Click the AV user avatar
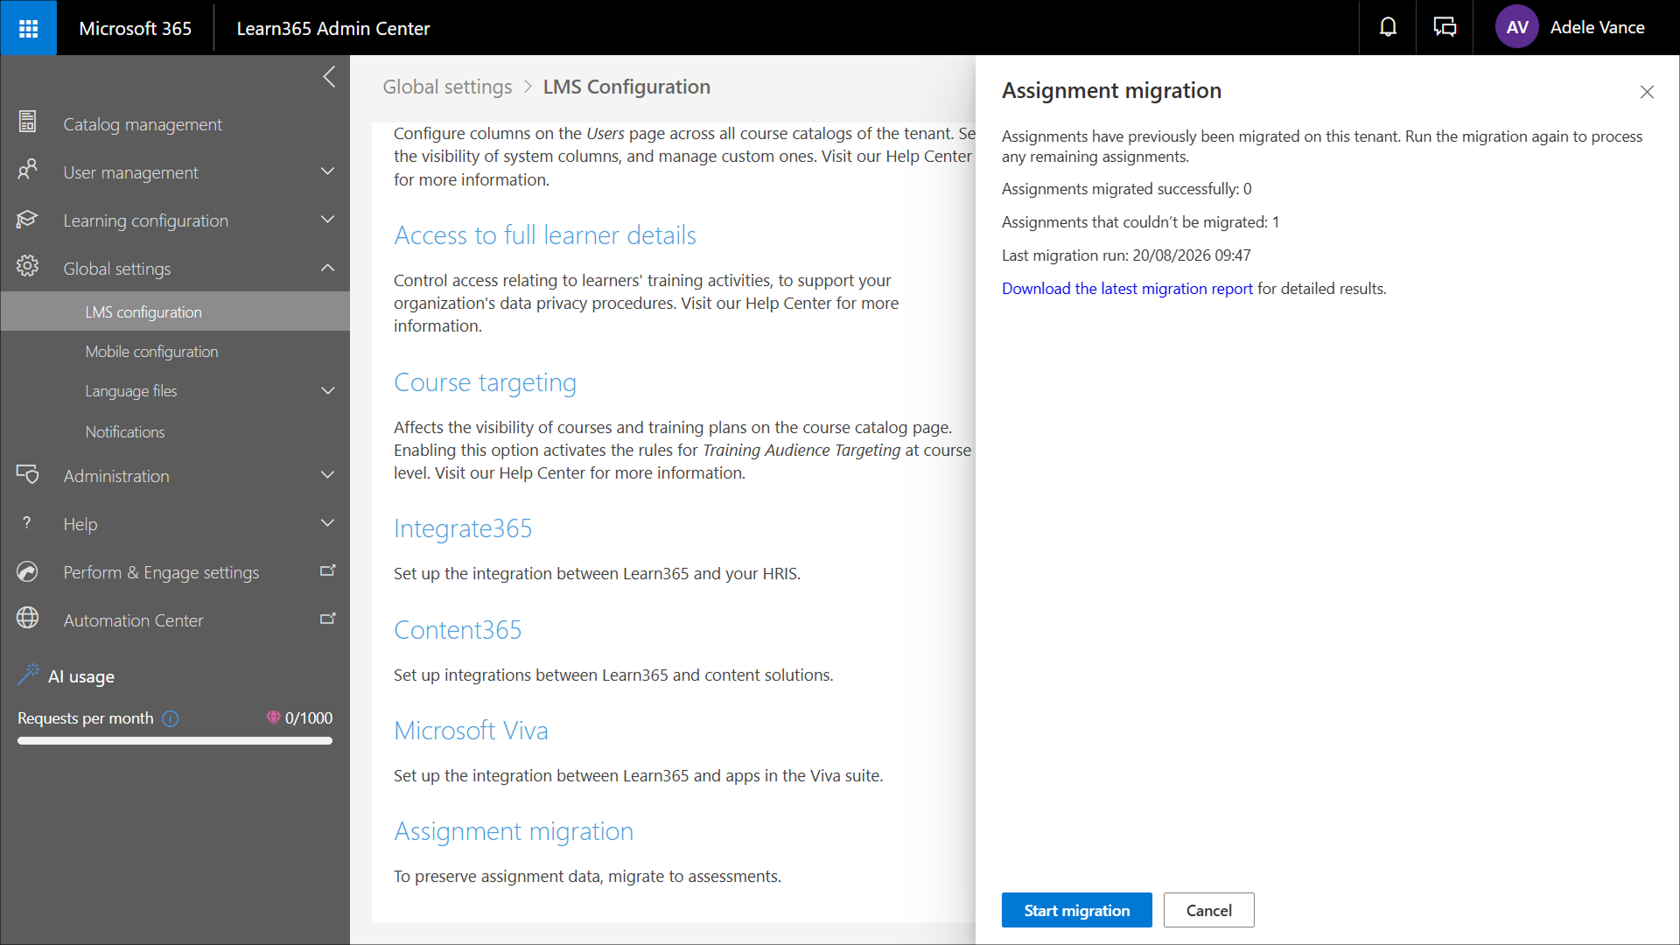This screenshot has height=945, width=1680. [1516, 27]
